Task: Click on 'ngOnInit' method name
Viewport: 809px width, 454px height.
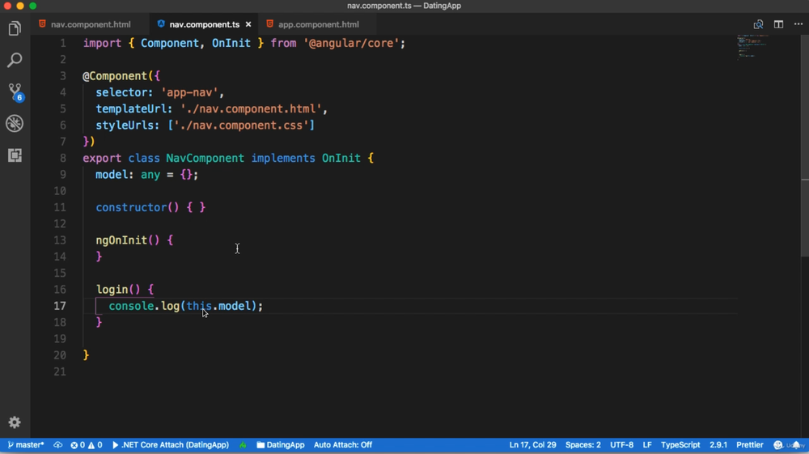Action: tap(121, 240)
